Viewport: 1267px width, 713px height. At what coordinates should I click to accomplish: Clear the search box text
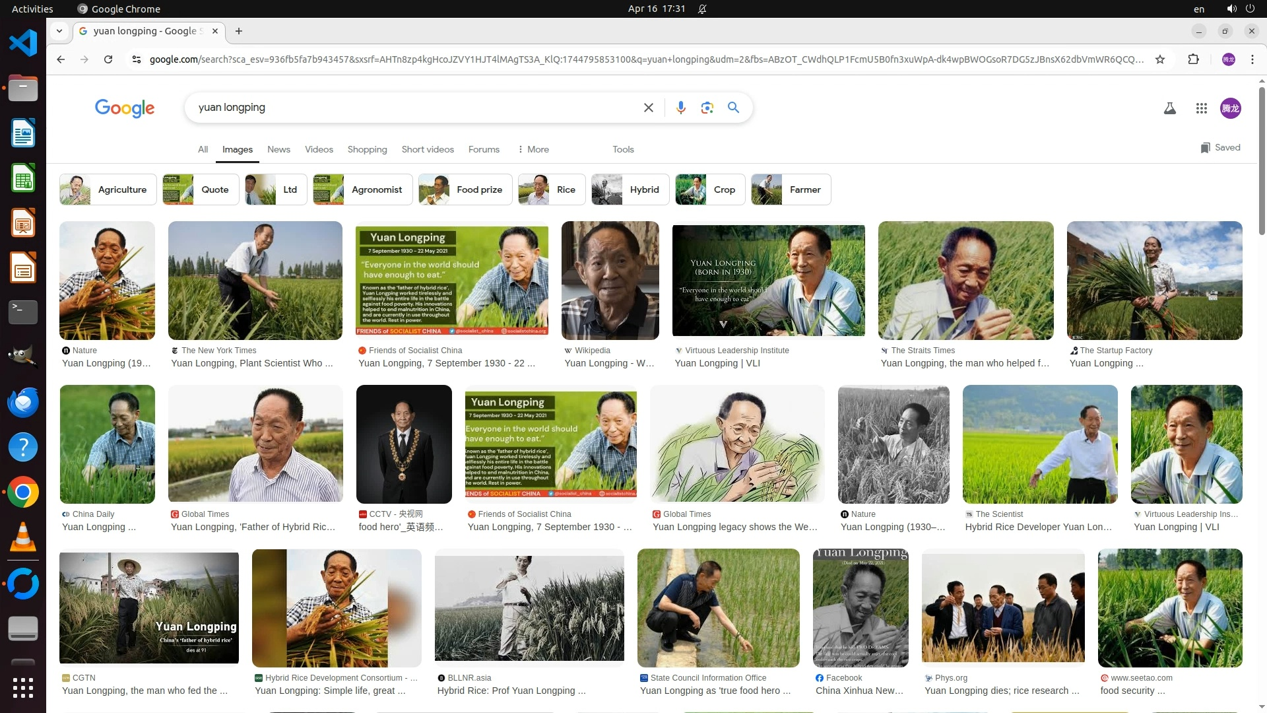tap(648, 108)
